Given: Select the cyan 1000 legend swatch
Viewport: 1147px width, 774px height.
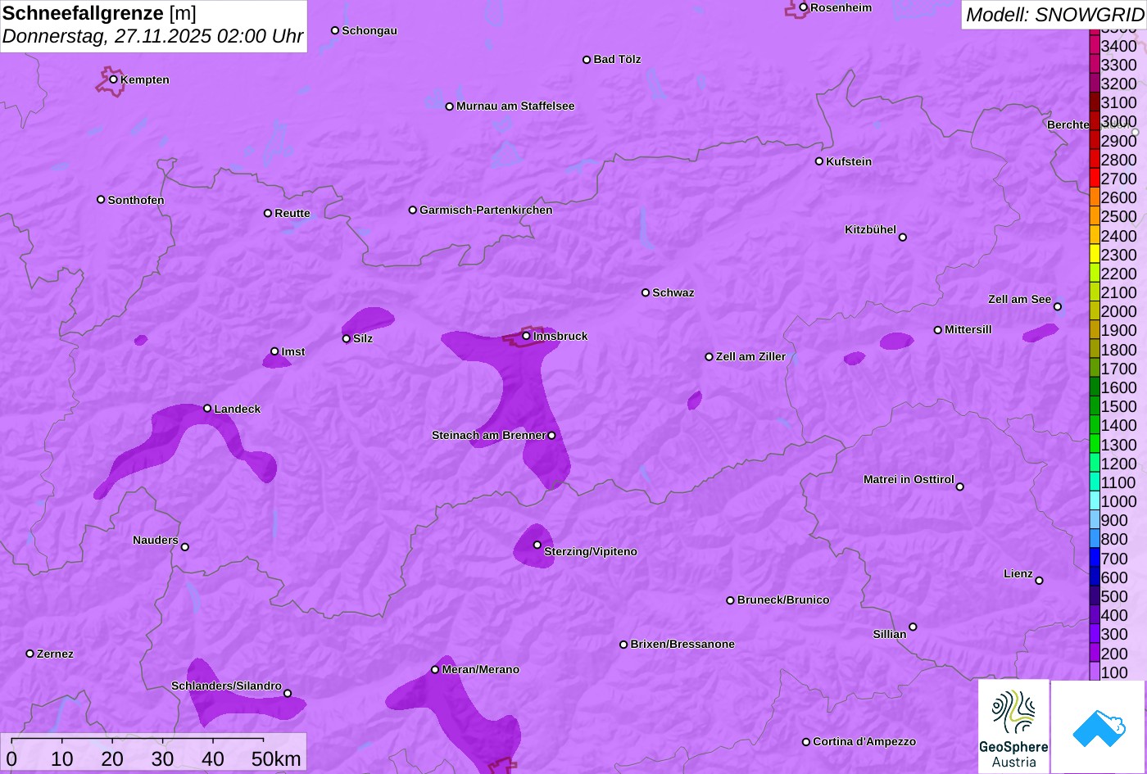Looking at the screenshot, I should pos(1095,501).
